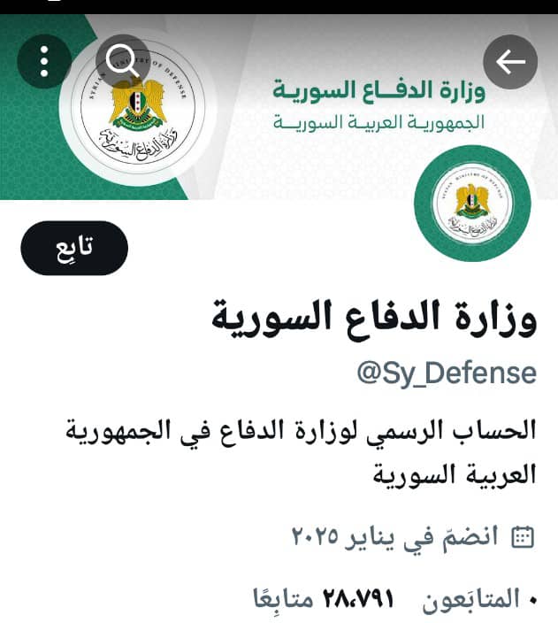
Task: Tap the search magnifier icon
Action: 123,61
